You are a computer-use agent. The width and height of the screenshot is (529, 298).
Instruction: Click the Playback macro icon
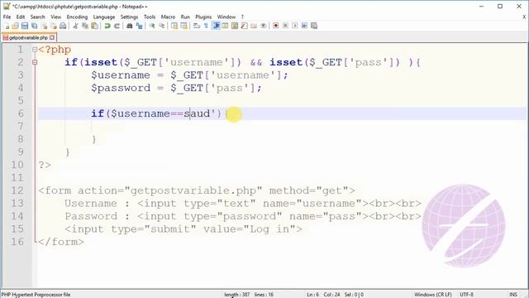pyautogui.click(x=294, y=26)
